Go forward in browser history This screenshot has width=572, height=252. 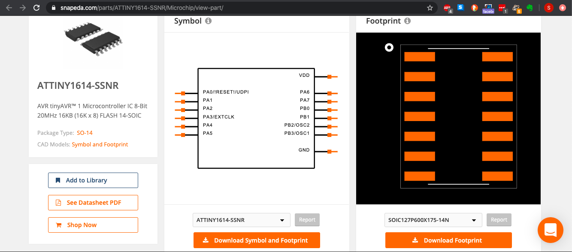pyautogui.click(x=23, y=8)
